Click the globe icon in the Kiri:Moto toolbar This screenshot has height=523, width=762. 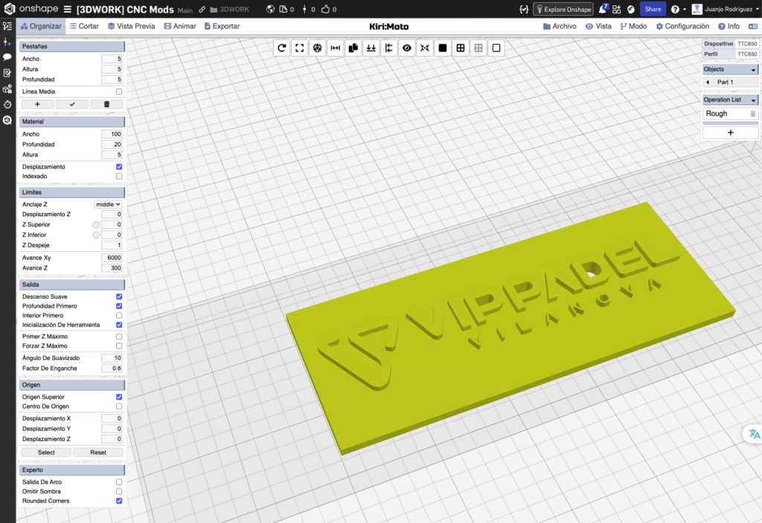[x=317, y=48]
